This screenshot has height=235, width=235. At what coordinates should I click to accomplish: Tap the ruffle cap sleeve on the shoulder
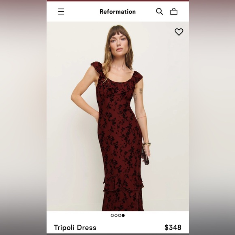coord(96,67)
